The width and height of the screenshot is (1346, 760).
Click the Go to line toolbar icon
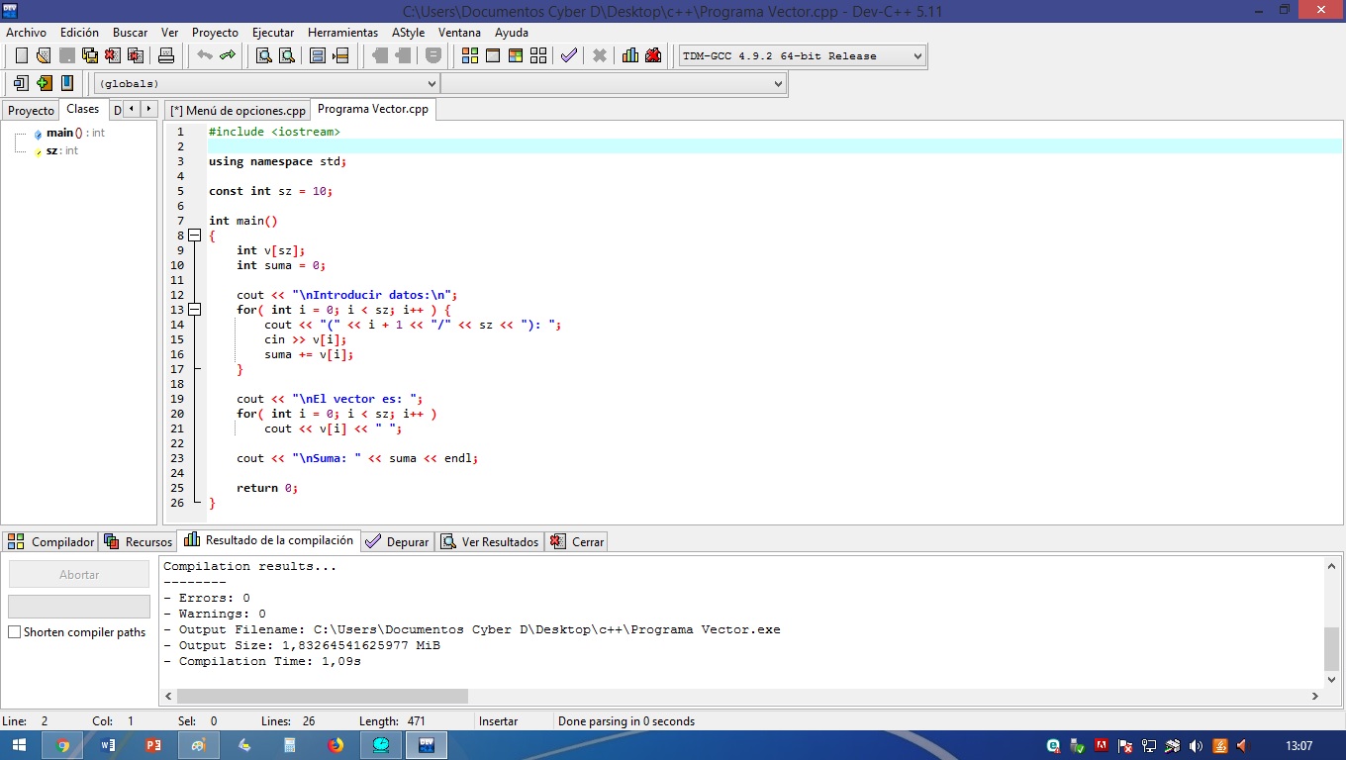[x=340, y=55]
